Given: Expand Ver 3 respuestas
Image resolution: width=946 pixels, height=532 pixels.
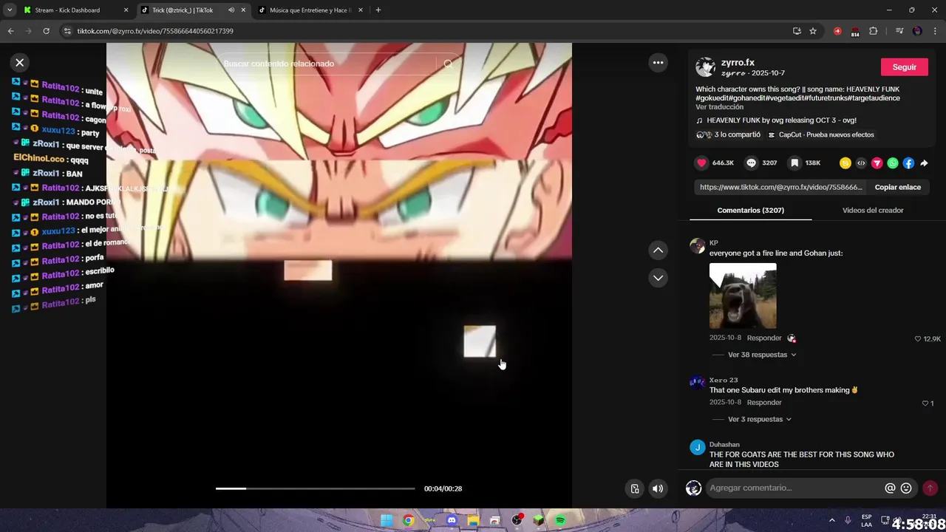Looking at the screenshot, I should [760, 419].
